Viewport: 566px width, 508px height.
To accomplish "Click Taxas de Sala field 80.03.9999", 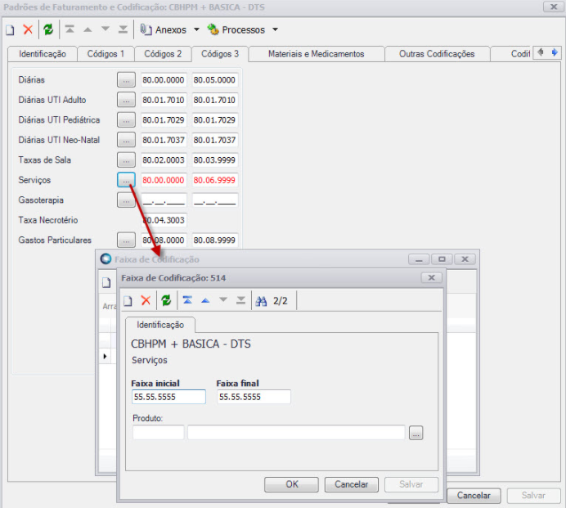I will click(x=215, y=160).
